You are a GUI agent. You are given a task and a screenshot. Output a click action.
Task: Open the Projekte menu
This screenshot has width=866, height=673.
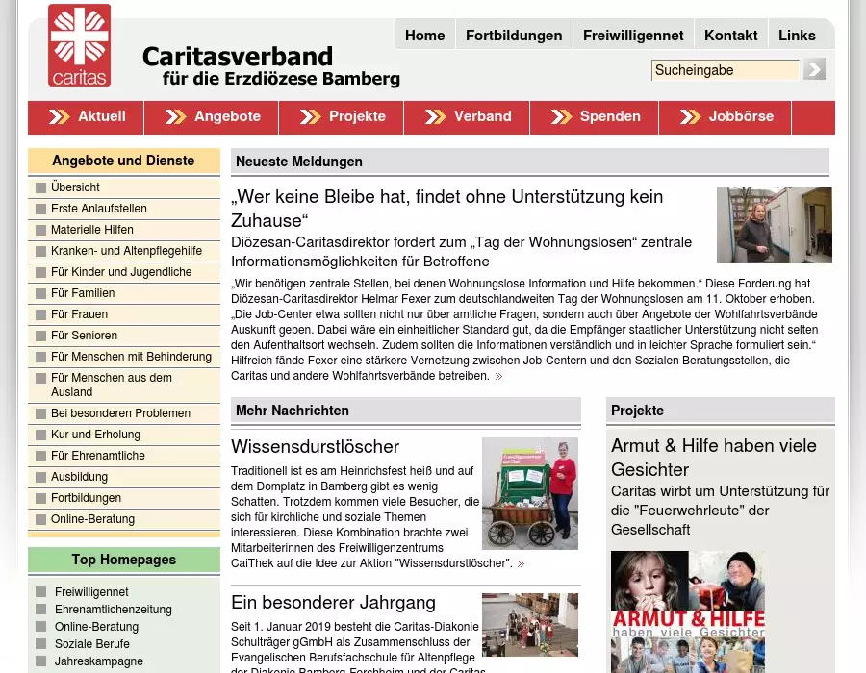tap(356, 116)
